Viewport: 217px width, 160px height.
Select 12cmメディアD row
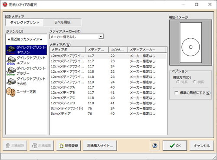coord(108,103)
